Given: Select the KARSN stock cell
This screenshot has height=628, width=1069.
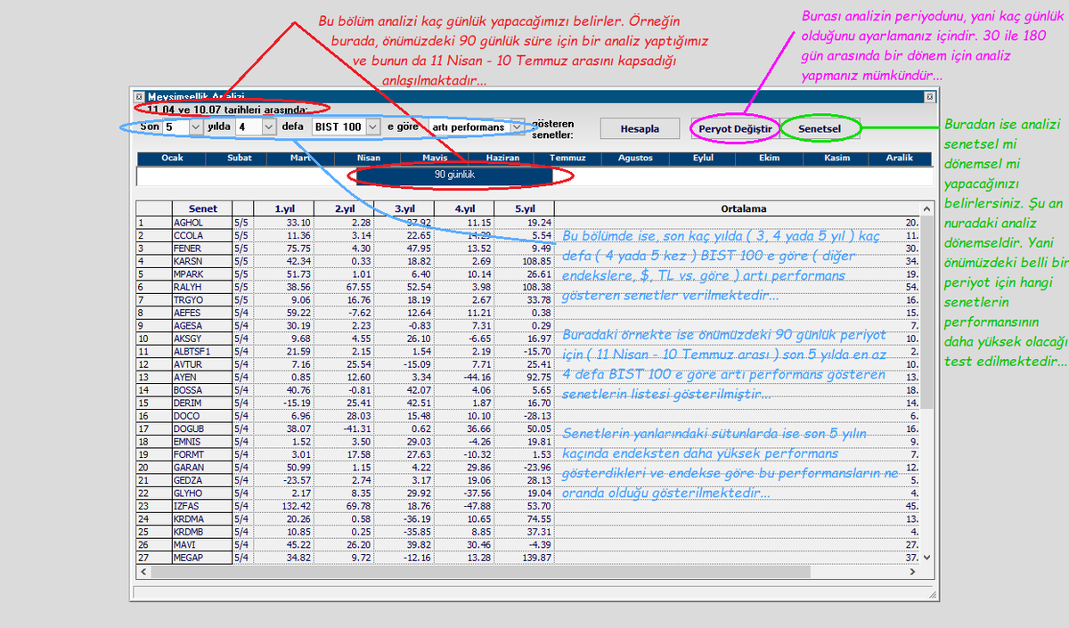Looking at the screenshot, I should (202, 261).
